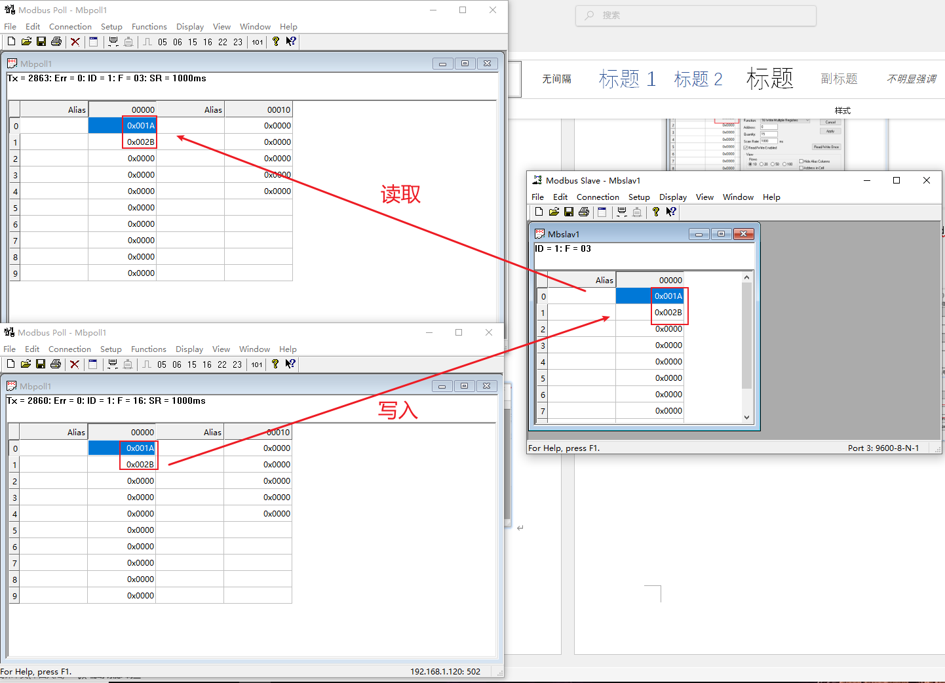Viewport: 945px width, 683px height.
Task: Click yellow Help question icon in F=16 Poll window
Action: tap(275, 364)
